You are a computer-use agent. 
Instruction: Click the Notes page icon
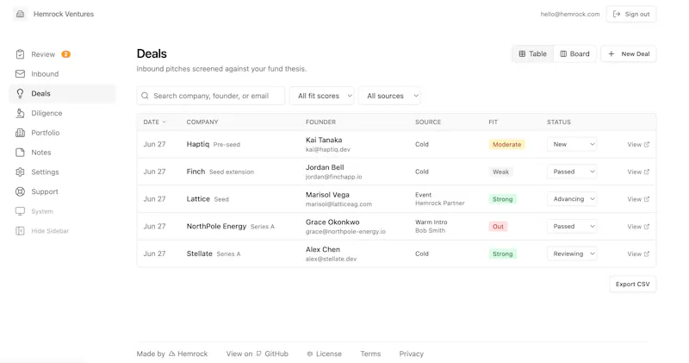click(20, 153)
